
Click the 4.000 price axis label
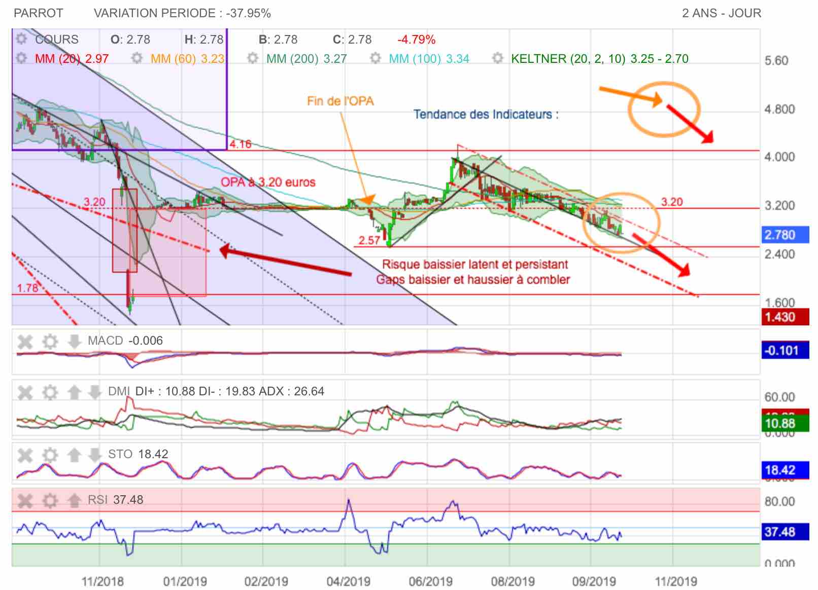tap(779, 157)
